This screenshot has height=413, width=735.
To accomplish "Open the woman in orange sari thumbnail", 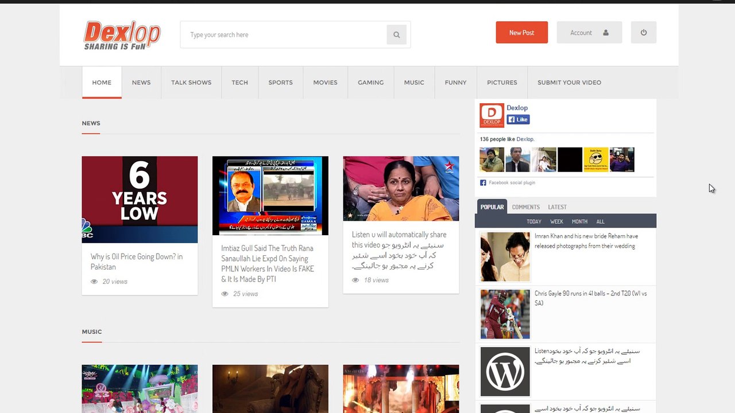I will 401,189.
